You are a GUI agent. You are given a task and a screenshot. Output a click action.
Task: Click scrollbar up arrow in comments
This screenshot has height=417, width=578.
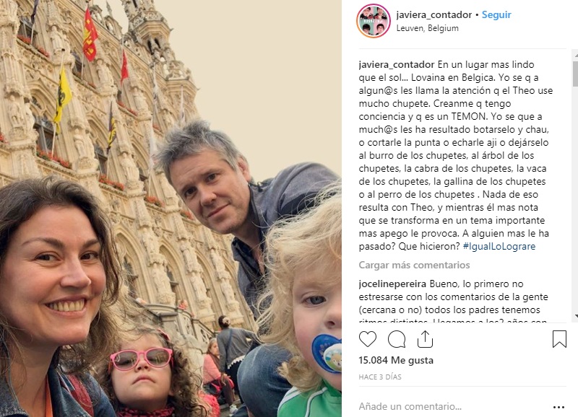(x=576, y=55)
